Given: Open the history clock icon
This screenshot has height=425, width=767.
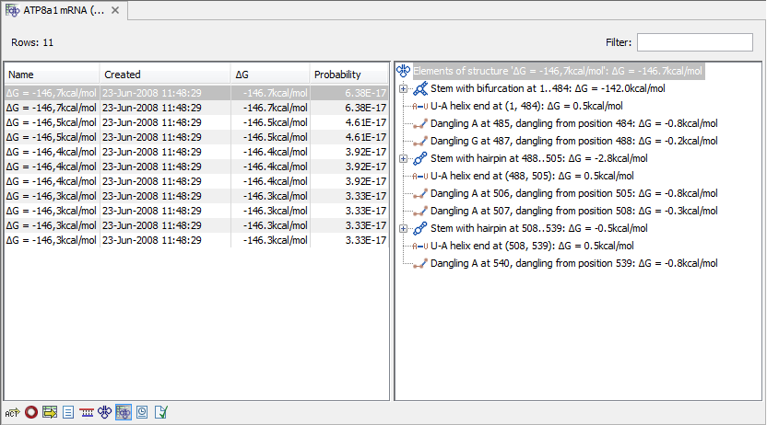Looking at the screenshot, I should 142,412.
